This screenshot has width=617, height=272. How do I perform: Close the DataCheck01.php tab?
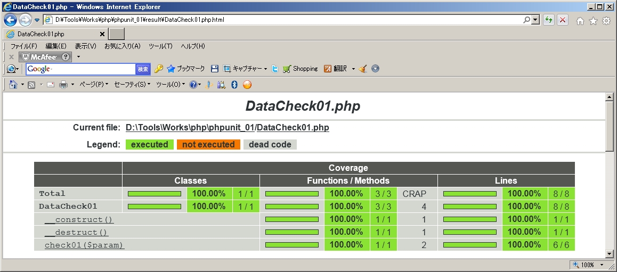pyautogui.click(x=102, y=34)
